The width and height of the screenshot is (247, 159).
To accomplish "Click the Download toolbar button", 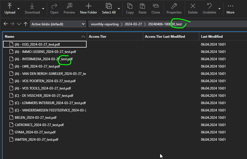I will [32, 8].
